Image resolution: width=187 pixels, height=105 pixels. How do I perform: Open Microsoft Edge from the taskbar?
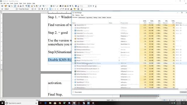coord(46,103)
